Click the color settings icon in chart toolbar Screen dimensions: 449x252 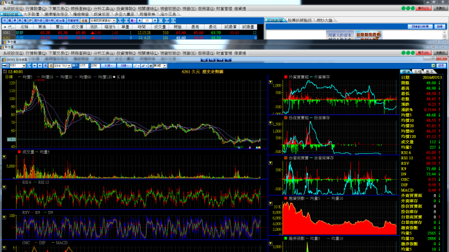click(x=151, y=66)
